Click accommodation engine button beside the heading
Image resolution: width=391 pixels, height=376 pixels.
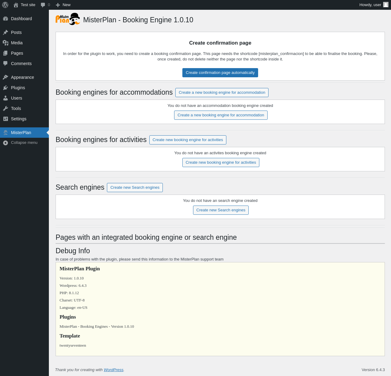tap(222, 93)
